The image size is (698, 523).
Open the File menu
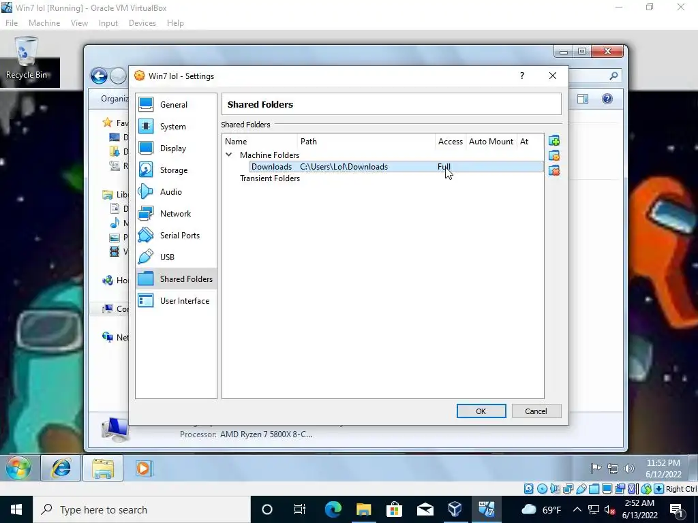[x=12, y=23]
